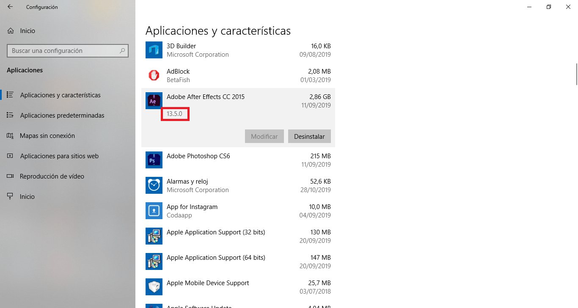Select the Alarmas y reloj entry

click(x=187, y=181)
